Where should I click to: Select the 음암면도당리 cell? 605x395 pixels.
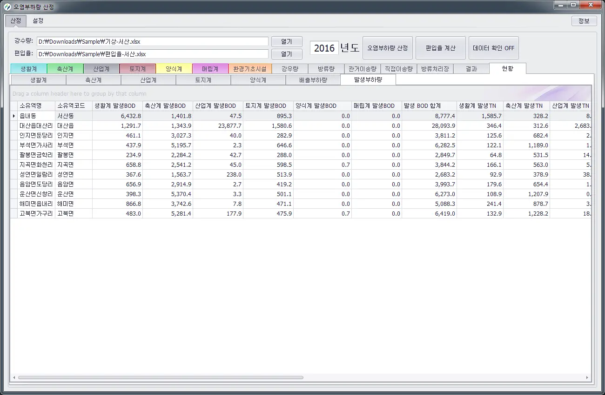point(36,184)
